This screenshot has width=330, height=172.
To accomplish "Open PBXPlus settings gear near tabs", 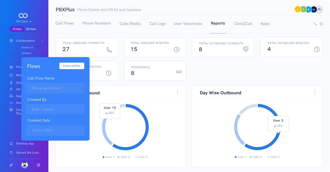I will pos(321,24).
